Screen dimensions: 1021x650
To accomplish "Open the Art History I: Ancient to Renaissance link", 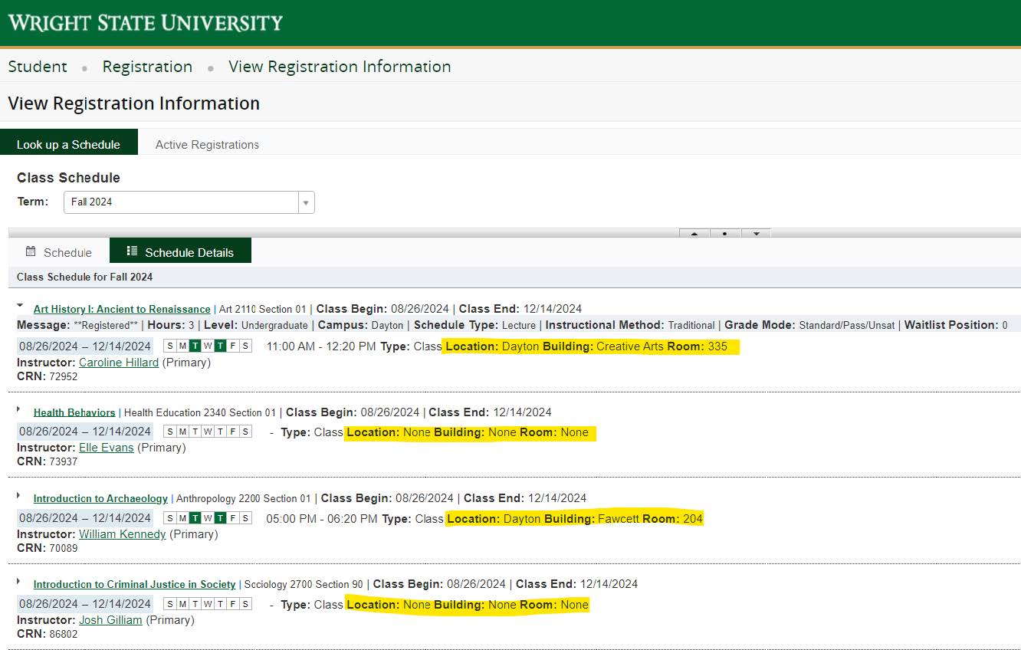I will (x=122, y=310).
